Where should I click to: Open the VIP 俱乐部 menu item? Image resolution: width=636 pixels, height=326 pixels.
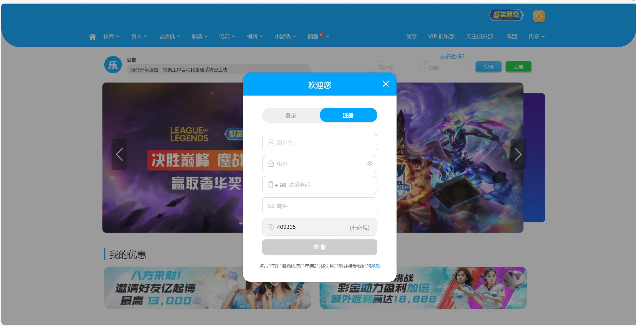tap(441, 37)
